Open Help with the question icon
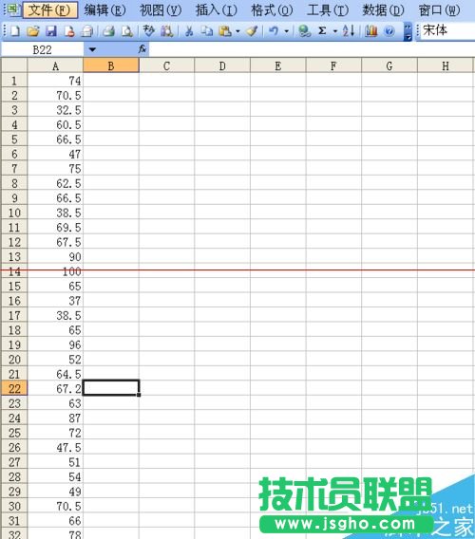The width and height of the screenshot is (475, 539). click(x=389, y=31)
